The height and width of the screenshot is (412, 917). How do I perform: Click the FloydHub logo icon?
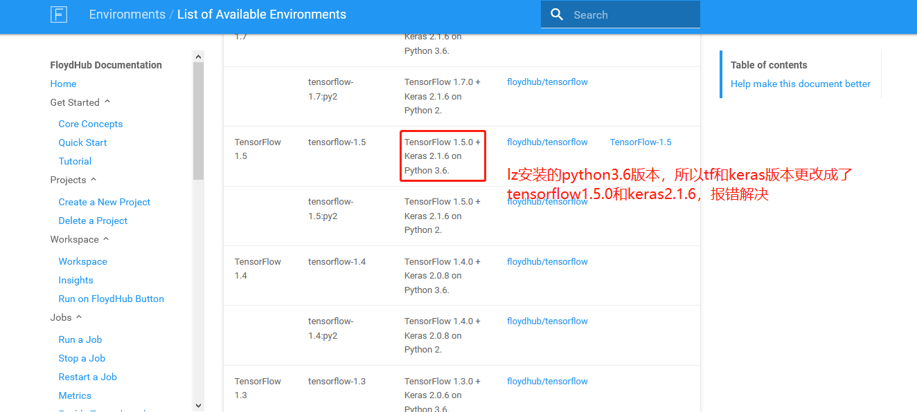59,15
